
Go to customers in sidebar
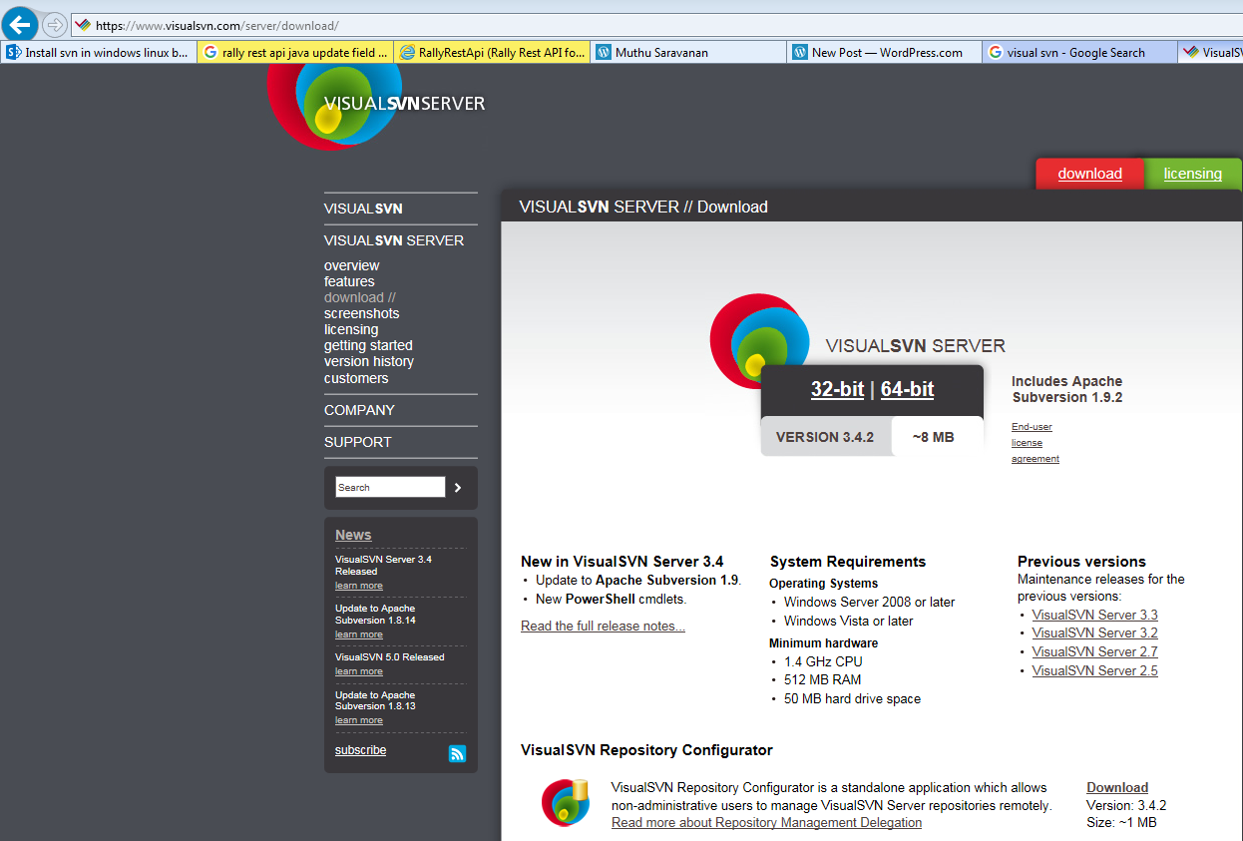356,378
